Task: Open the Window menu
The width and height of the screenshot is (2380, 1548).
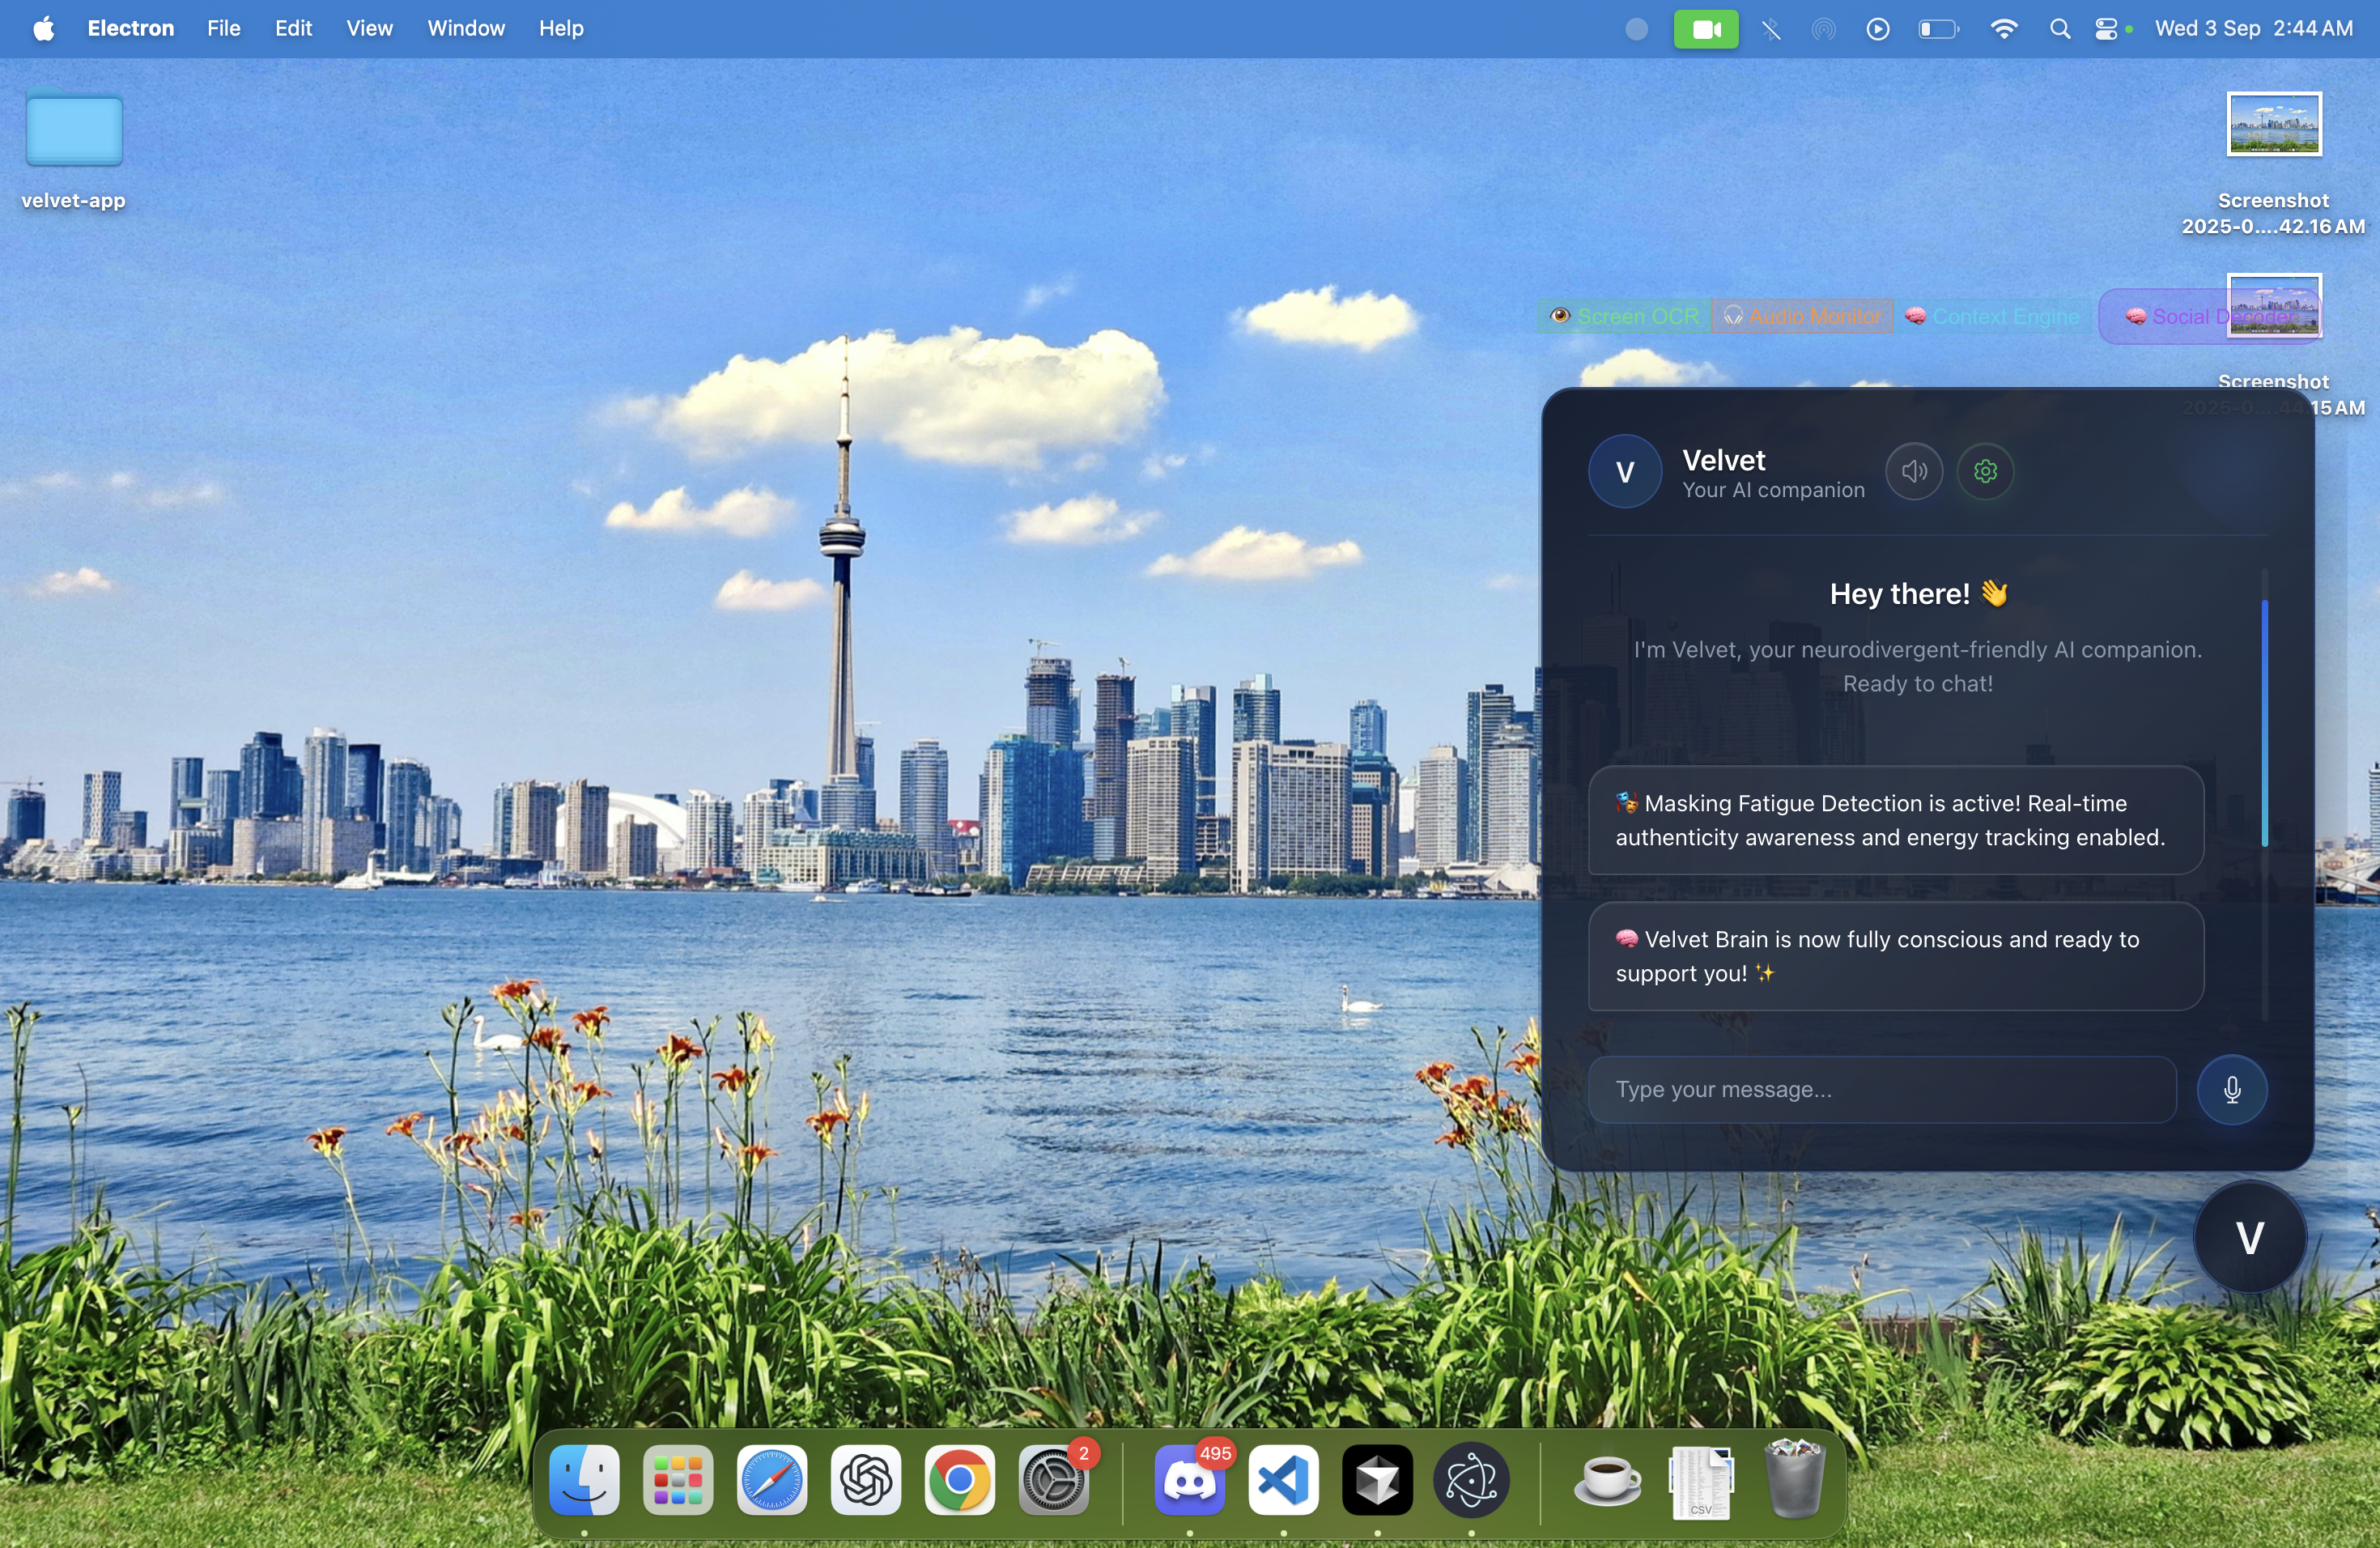Action: [x=466, y=29]
